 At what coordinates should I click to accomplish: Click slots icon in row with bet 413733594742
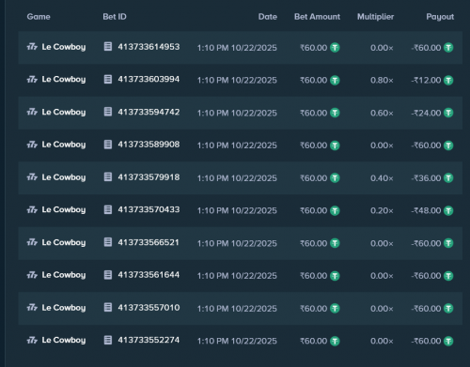(32, 112)
